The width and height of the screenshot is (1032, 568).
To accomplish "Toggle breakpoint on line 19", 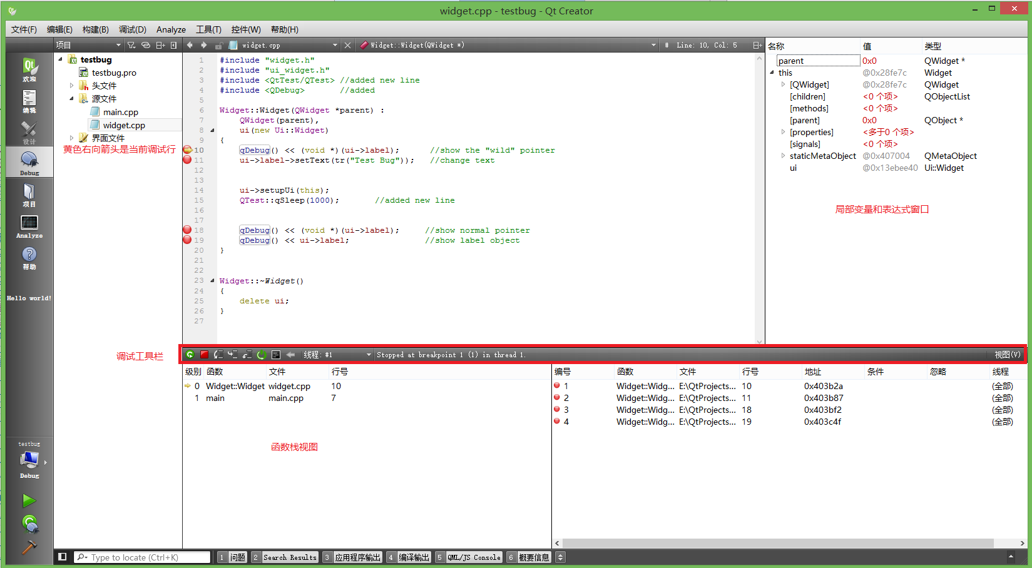I will [x=187, y=240].
